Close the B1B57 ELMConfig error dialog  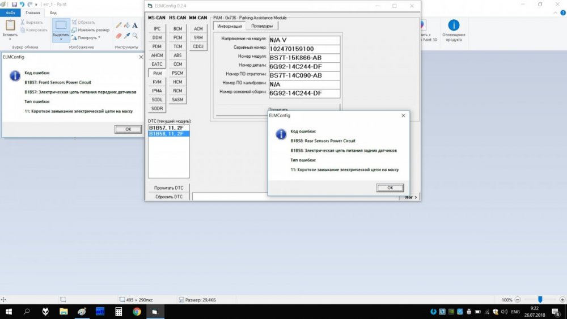(141, 57)
